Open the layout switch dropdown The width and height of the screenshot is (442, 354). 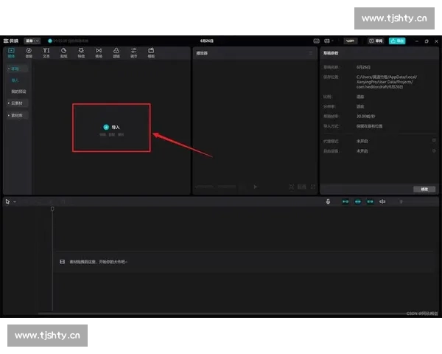click(x=329, y=41)
